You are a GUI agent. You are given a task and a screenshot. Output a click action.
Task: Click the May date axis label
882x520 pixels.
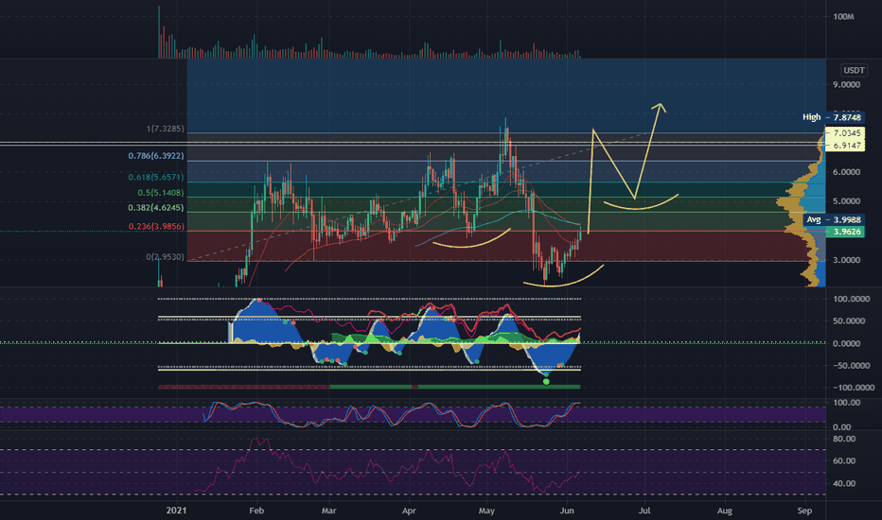(x=486, y=511)
